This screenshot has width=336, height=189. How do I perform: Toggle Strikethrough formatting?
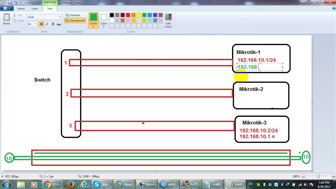click(x=59, y=24)
